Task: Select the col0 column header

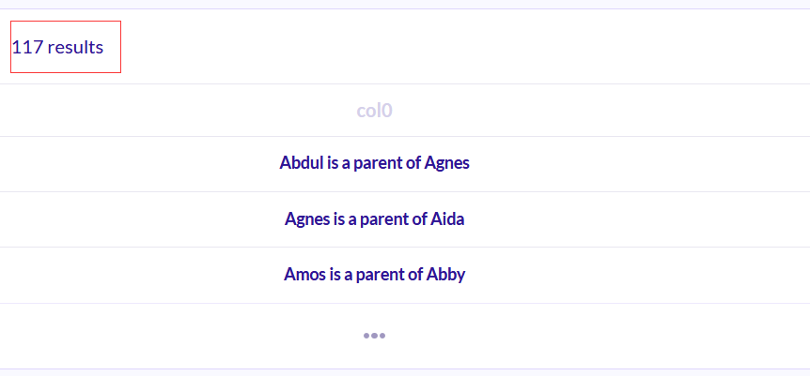Action: (x=374, y=111)
